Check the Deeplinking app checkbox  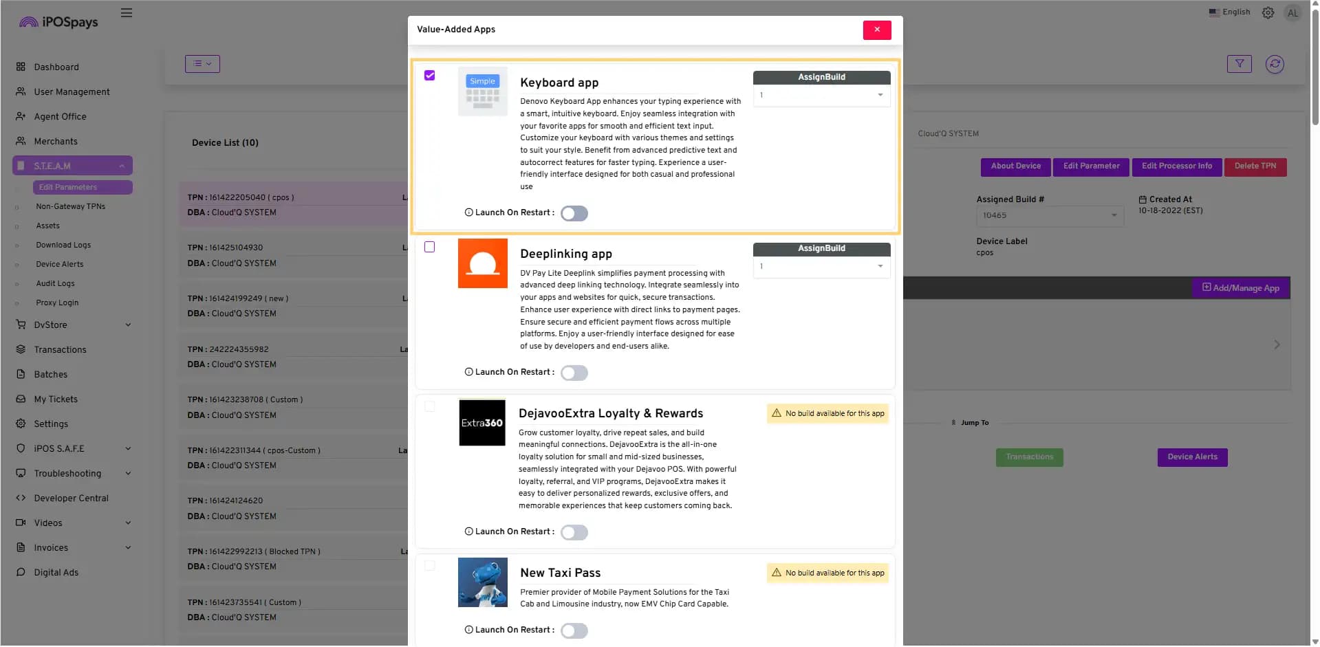pos(430,247)
